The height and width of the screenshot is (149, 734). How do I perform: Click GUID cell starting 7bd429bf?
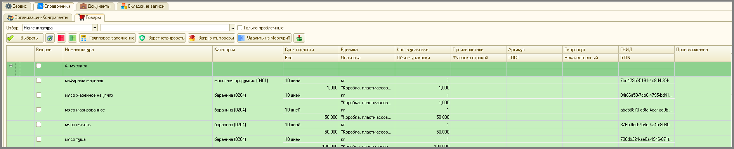[646, 80]
